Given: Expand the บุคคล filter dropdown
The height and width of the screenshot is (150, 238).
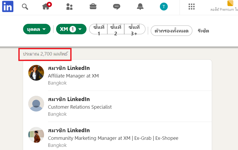Looking at the screenshot, I should click(x=37, y=29).
